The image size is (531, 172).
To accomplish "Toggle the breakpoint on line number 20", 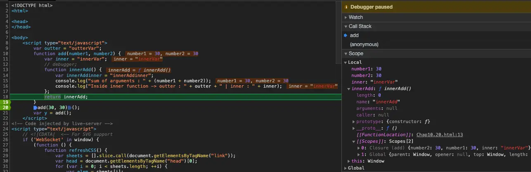I will point(5,107).
